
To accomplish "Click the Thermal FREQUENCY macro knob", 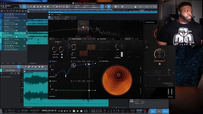I will tap(159, 54).
